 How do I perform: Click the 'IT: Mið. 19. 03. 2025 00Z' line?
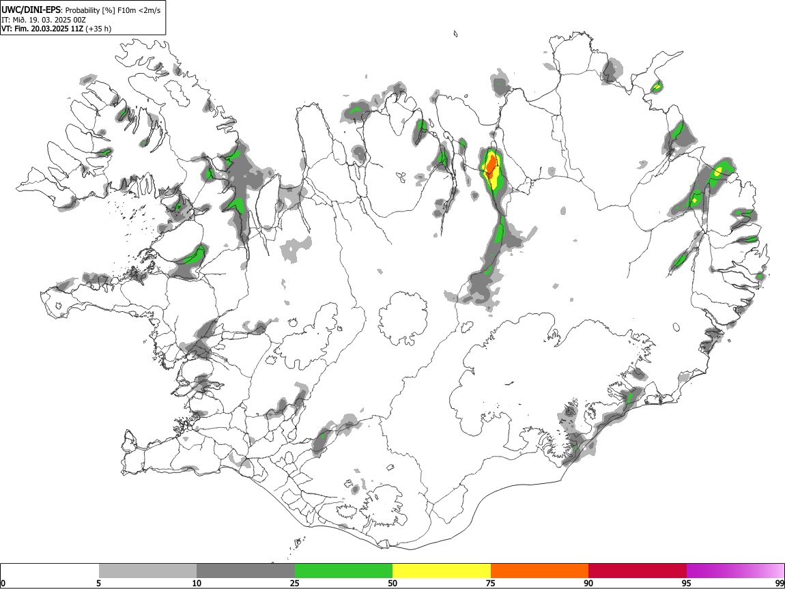point(44,20)
